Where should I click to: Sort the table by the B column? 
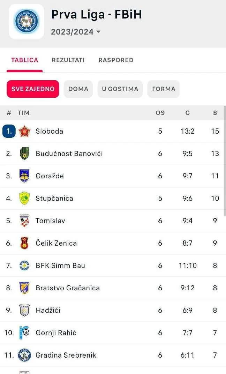coord(215,113)
